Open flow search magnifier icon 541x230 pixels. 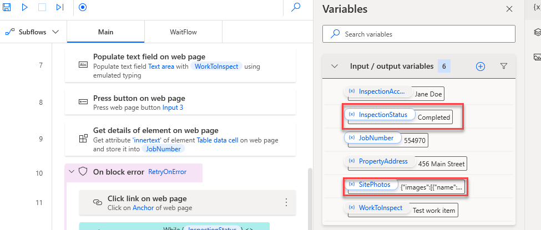pos(296,7)
